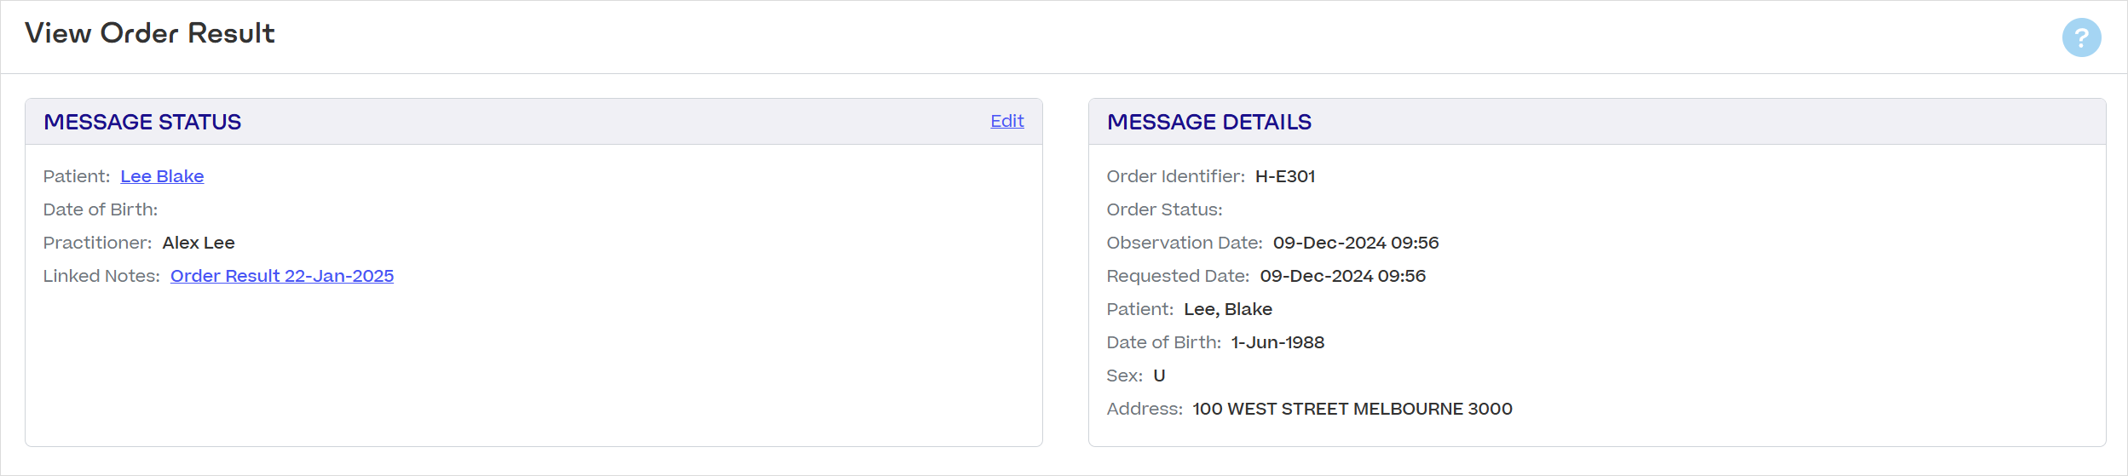Select order identifier H-E301 text
2128x476 pixels.
(1285, 176)
